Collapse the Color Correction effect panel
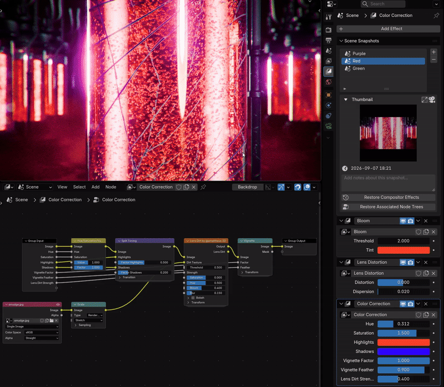444x387 pixels. click(x=341, y=303)
